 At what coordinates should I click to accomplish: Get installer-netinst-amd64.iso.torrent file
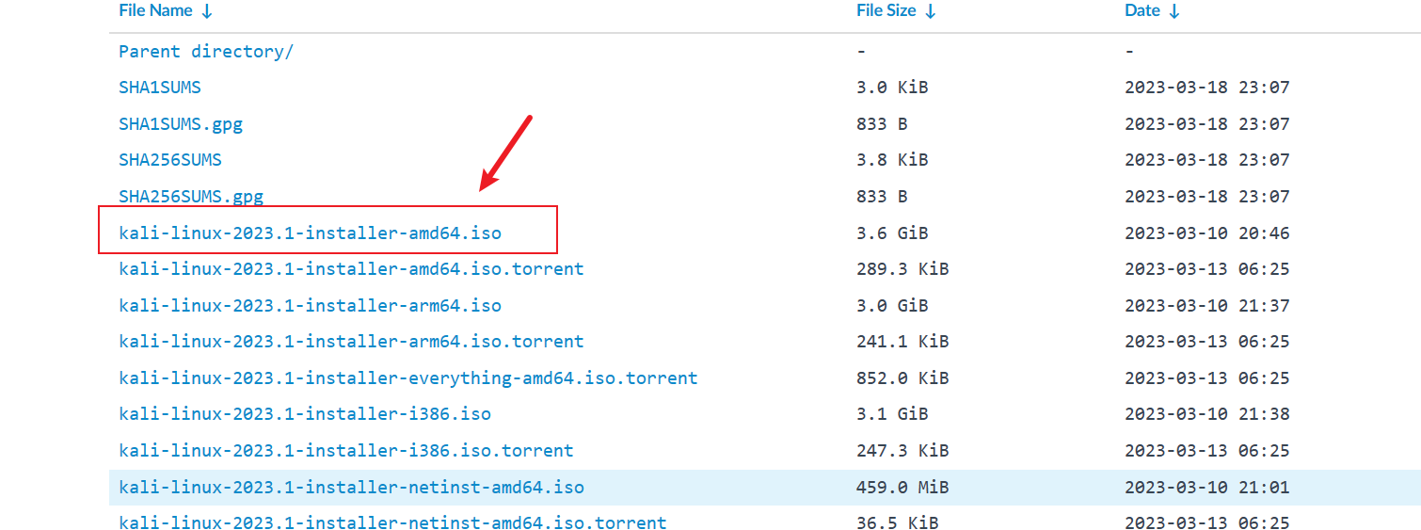[392, 522]
